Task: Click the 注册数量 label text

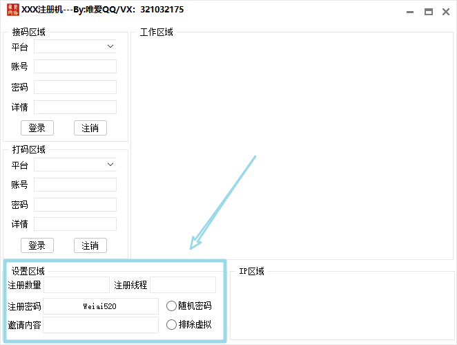Action: point(24,285)
